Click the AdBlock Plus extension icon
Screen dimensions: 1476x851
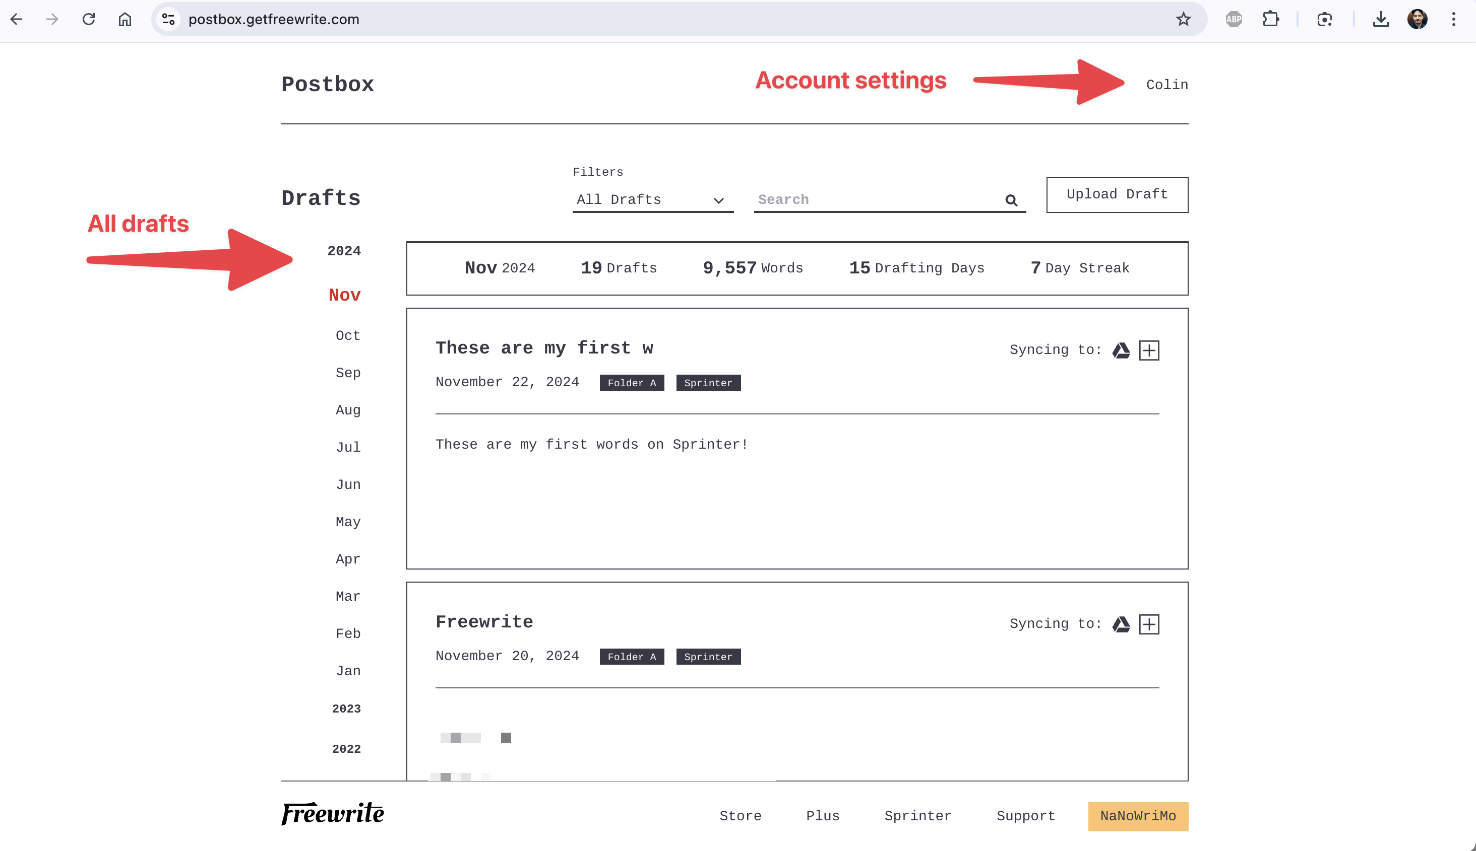(x=1233, y=19)
